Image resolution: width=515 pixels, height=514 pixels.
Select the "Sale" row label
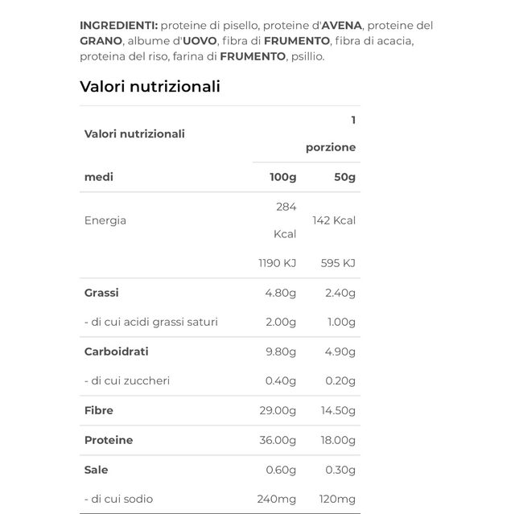96,470
